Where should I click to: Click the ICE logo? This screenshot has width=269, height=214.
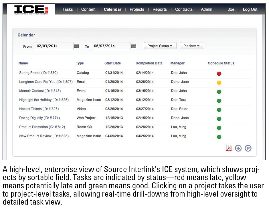pyautogui.click(x=31, y=9)
